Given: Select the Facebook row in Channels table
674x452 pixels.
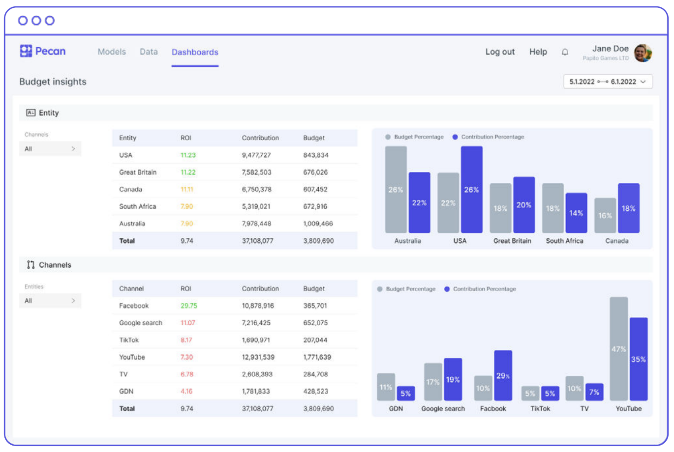Looking at the screenshot, I should coord(235,306).
